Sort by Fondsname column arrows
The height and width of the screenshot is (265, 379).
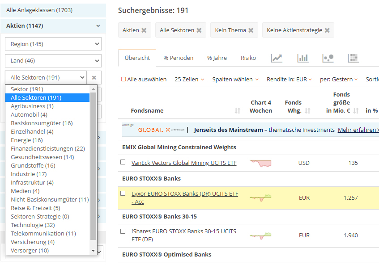237,111
